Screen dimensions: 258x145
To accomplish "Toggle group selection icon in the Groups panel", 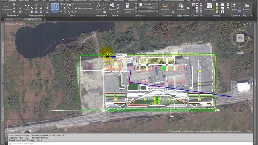I will (239, 12).
